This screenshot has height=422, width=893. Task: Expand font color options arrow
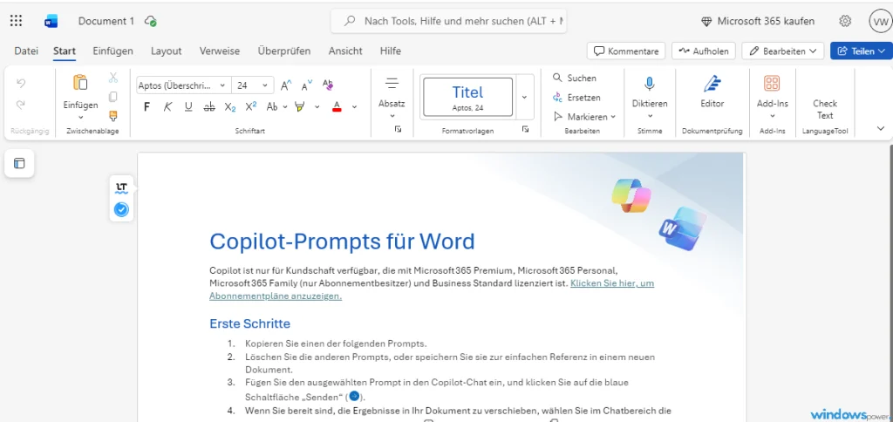point(354,106)
